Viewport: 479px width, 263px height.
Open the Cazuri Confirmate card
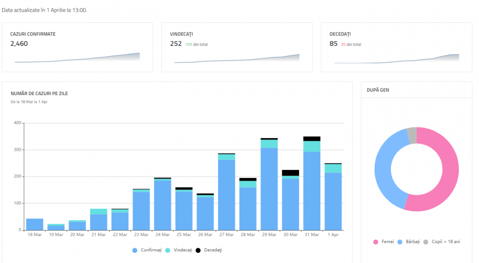pos(77,47)
